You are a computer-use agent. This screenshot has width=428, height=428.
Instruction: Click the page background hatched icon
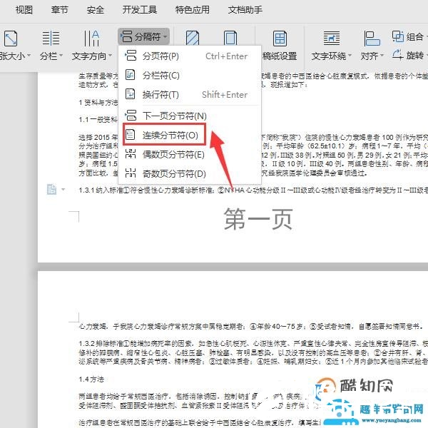pos(193,38)
